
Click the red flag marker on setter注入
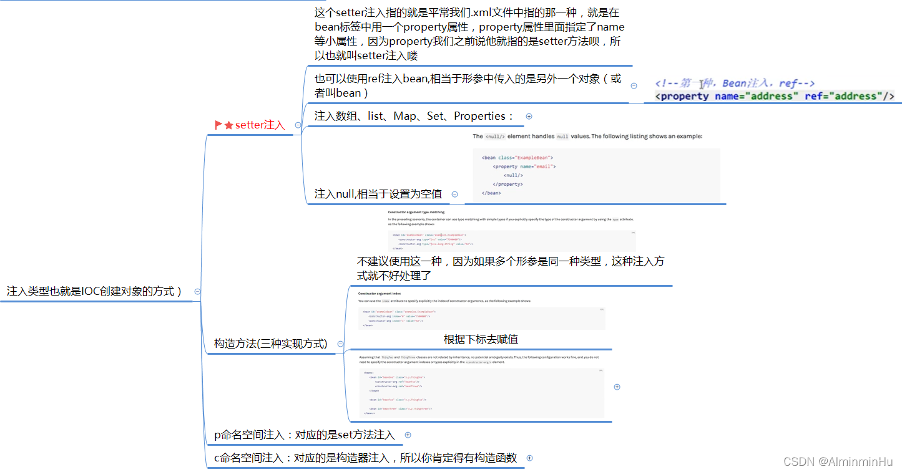[x=218, y=125]
